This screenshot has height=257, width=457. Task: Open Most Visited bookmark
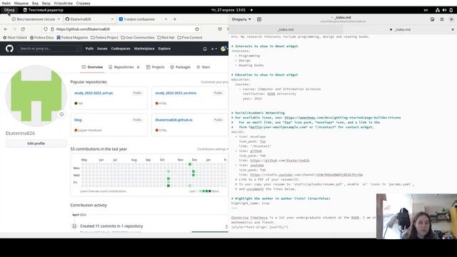coord(15,38)
